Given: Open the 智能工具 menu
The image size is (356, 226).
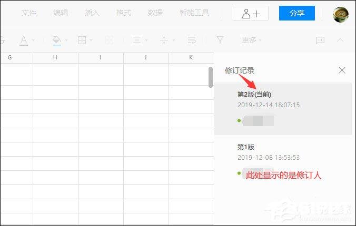Looking at the screenshot, I should tap(194, 13).
